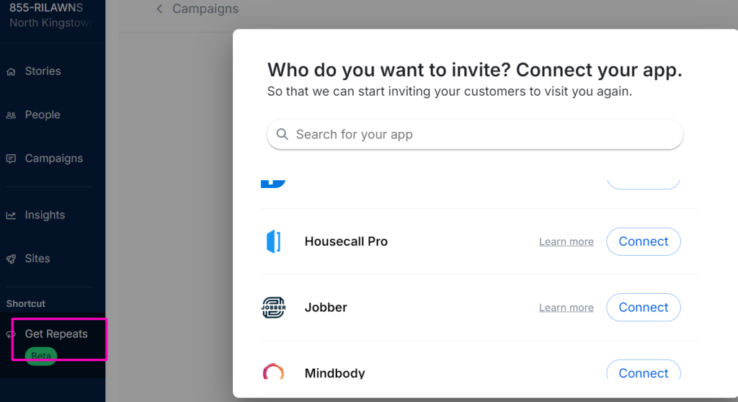Click the Mindbody logo icon
The image size is (738, 402).
tap(273, 372)
